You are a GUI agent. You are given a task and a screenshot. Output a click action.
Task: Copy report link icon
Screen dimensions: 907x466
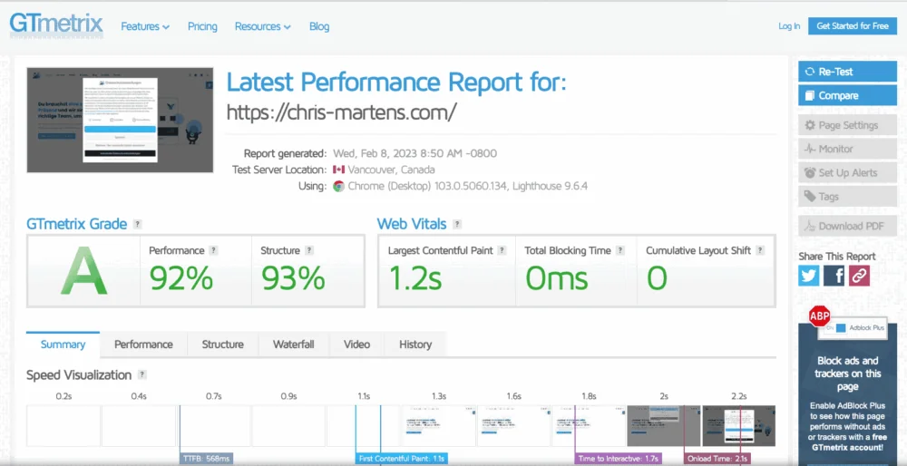[859, 277]
